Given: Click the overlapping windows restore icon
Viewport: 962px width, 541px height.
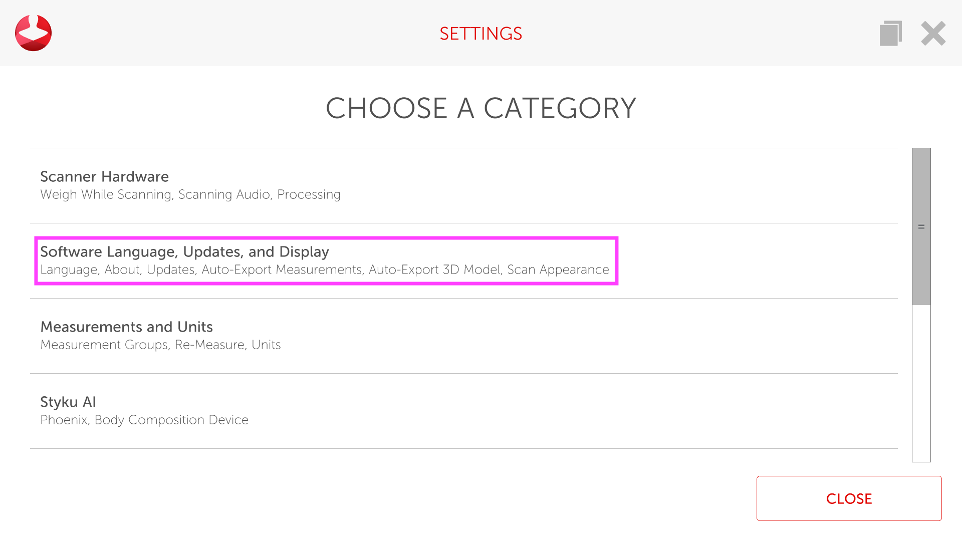Looking at the screenshot, I should pos(890,34).
